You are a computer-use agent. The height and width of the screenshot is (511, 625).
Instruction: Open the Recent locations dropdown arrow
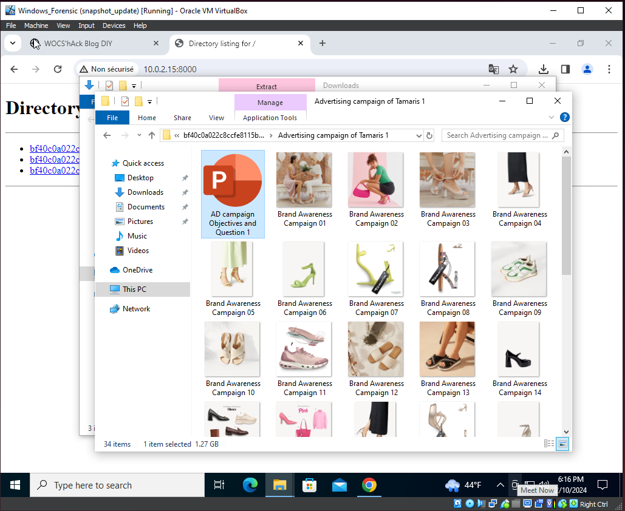pos(139,135)
